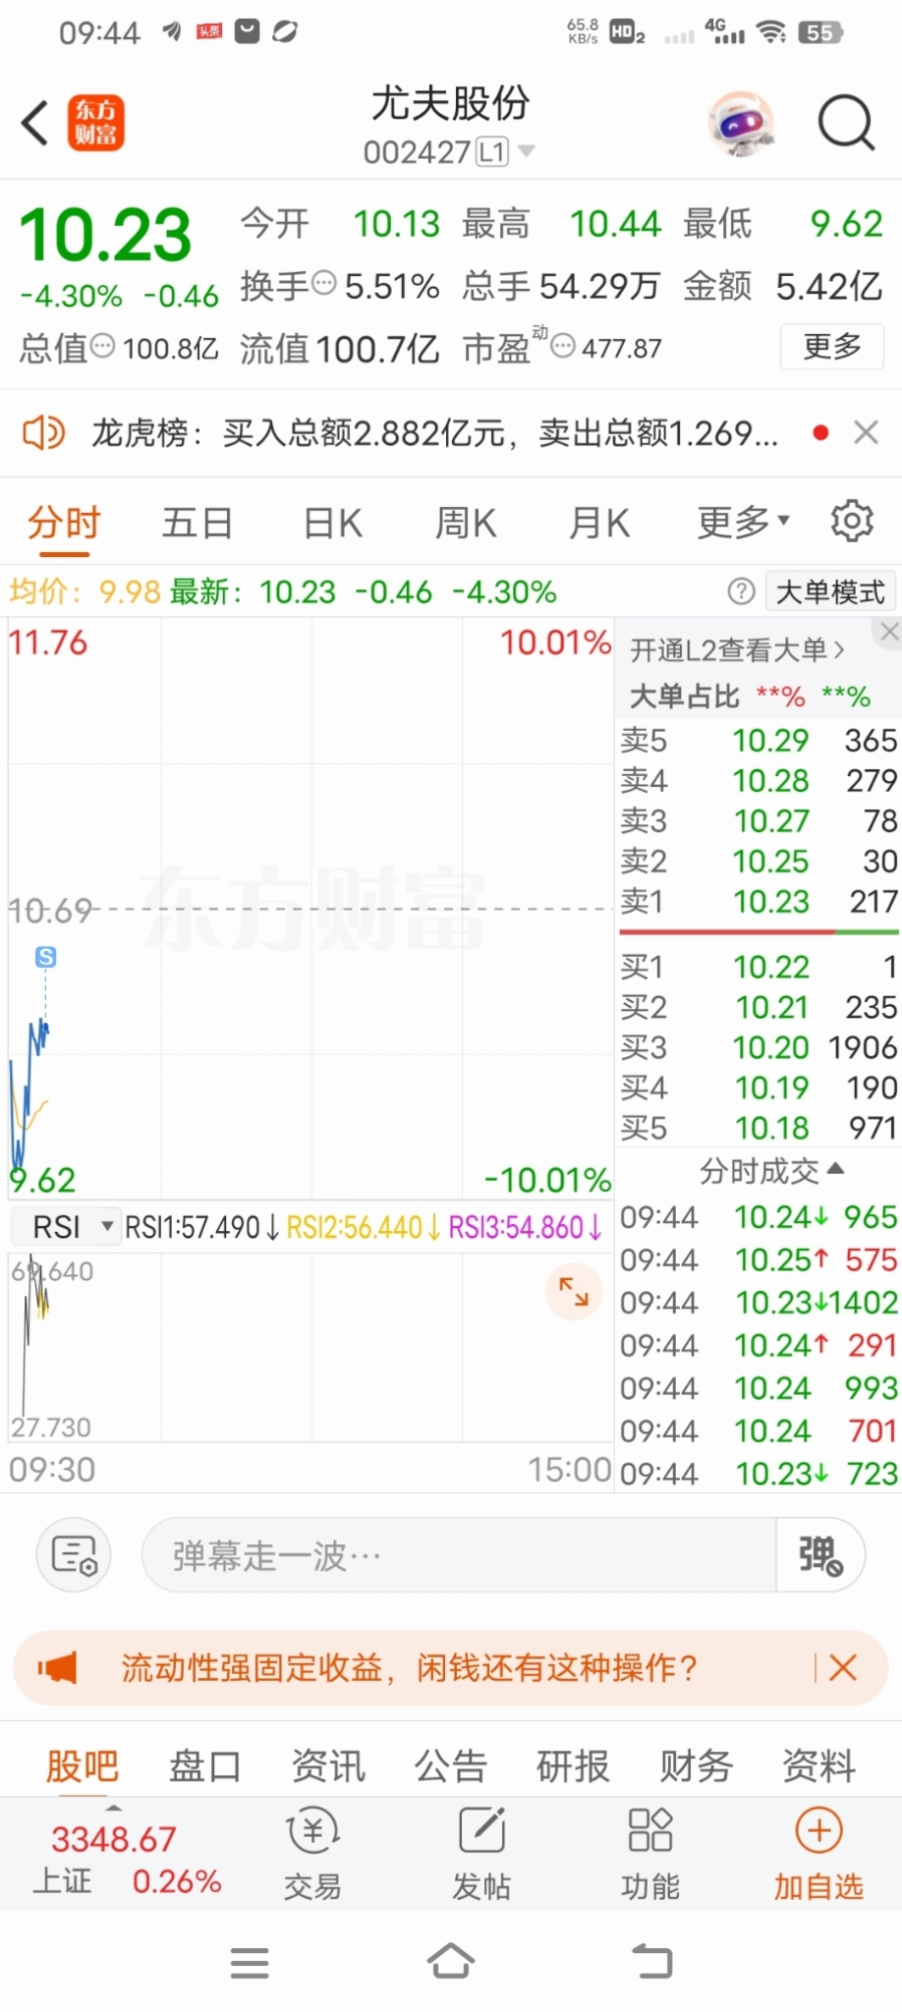Tap the 市盈 info circle icon

pyautogui.click(x=563, y=347)
